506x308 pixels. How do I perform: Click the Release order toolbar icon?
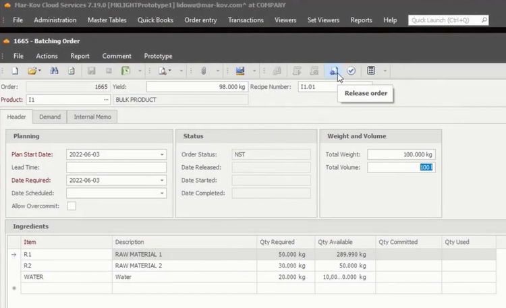click(333, 71)
